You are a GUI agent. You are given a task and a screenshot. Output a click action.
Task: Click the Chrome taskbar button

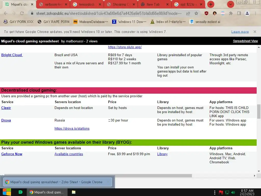[x=47, y=192]
